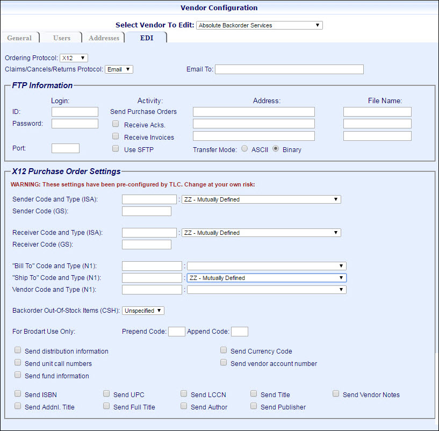This screenshot has width=439, height=431.
Task: Tick the Send Vendor Notes checkbox
Action: (x=336, y=393)
